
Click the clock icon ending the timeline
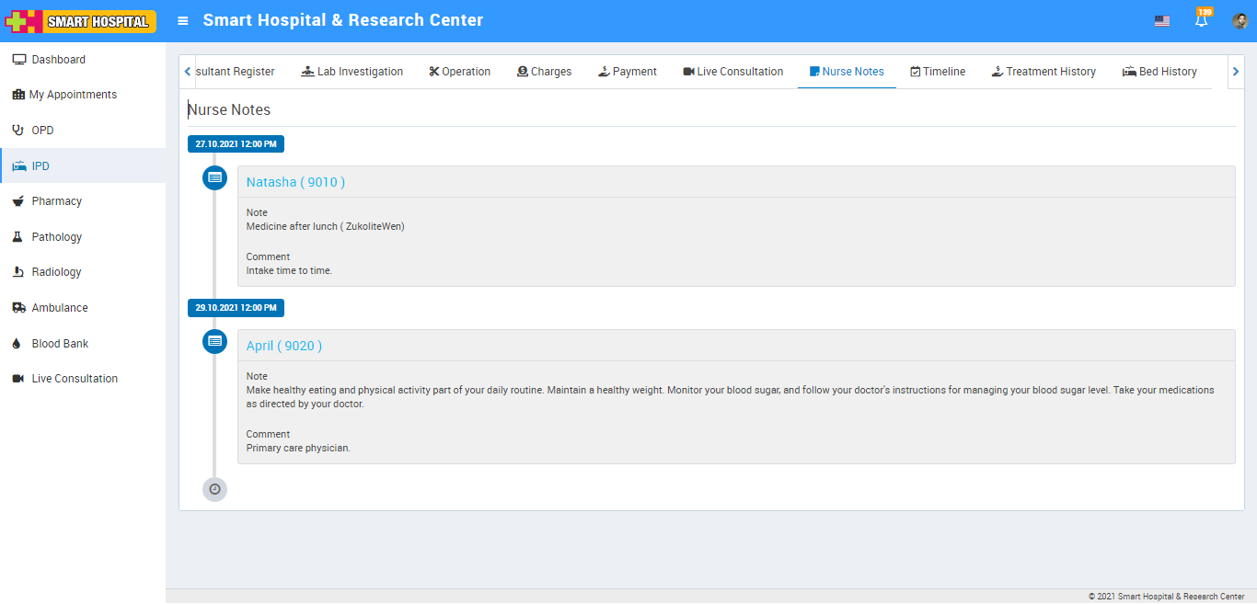click(214, 489)
